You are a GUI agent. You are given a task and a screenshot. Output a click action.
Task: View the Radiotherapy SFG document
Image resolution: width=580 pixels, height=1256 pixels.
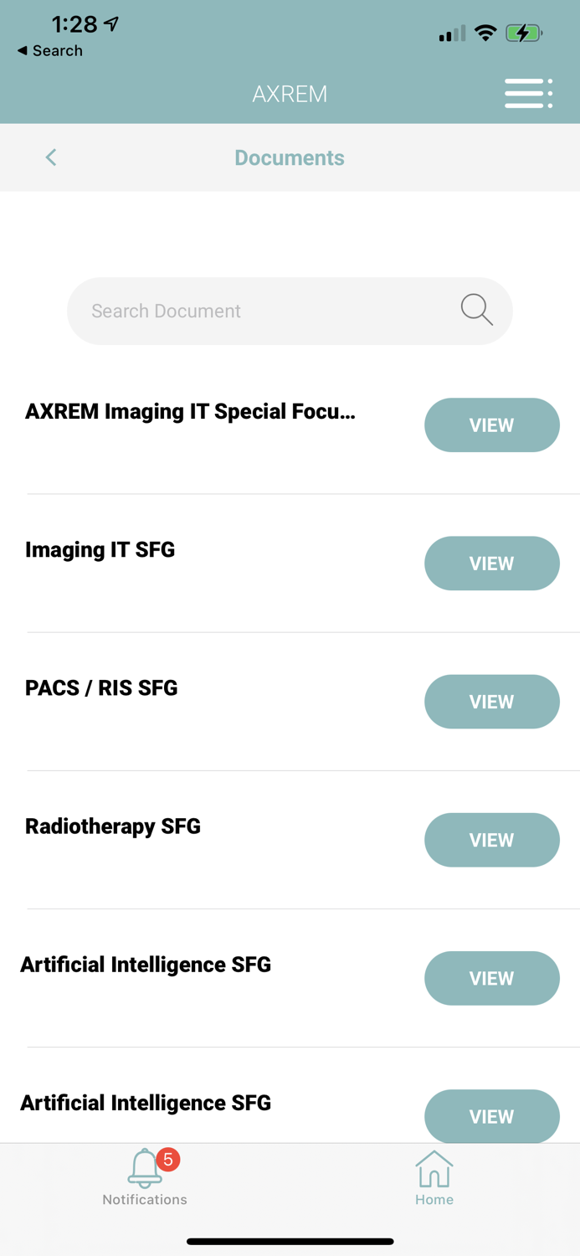[x=491, y=840]
